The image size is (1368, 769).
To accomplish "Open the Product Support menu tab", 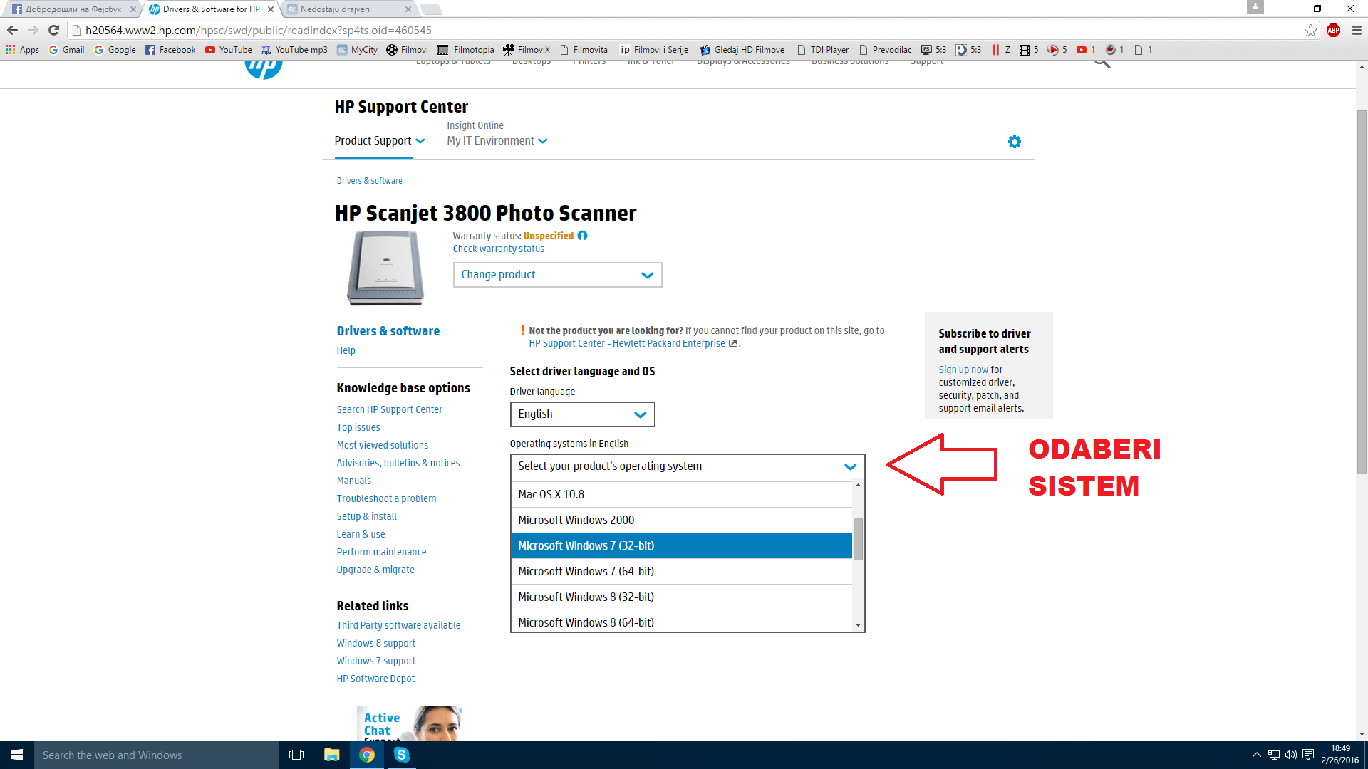I will [380, 141].
